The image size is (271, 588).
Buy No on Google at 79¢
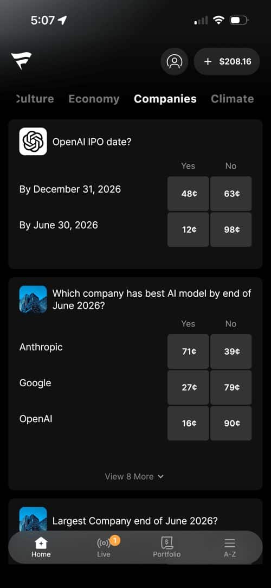tap(231, 387)
